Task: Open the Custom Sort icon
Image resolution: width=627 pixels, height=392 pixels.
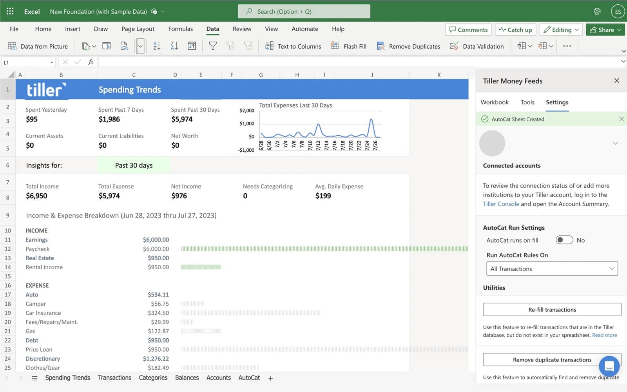Action: click(192, 46)
